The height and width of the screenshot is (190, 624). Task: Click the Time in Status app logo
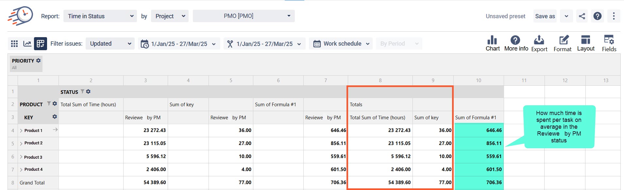point(20,16)
